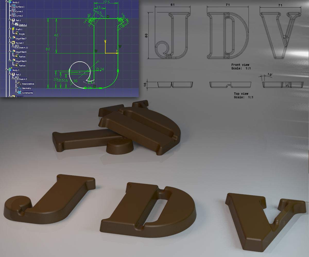Screen dimensions: 309x257
Task: Click the 40 dimension value in the sketch
Action: click(56, 35)
